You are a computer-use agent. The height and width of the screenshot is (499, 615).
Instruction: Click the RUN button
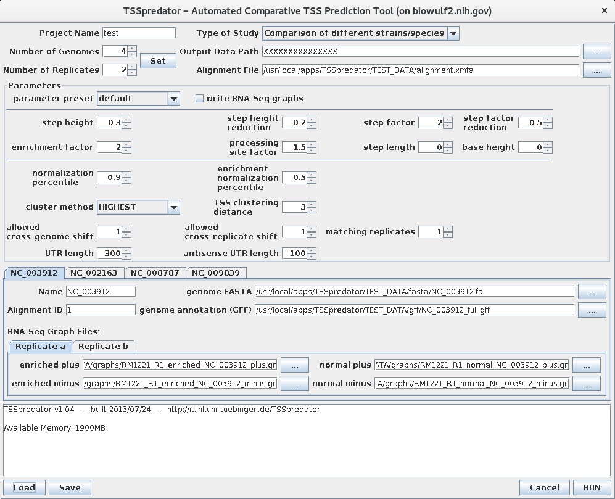click(x=592, y=487)
